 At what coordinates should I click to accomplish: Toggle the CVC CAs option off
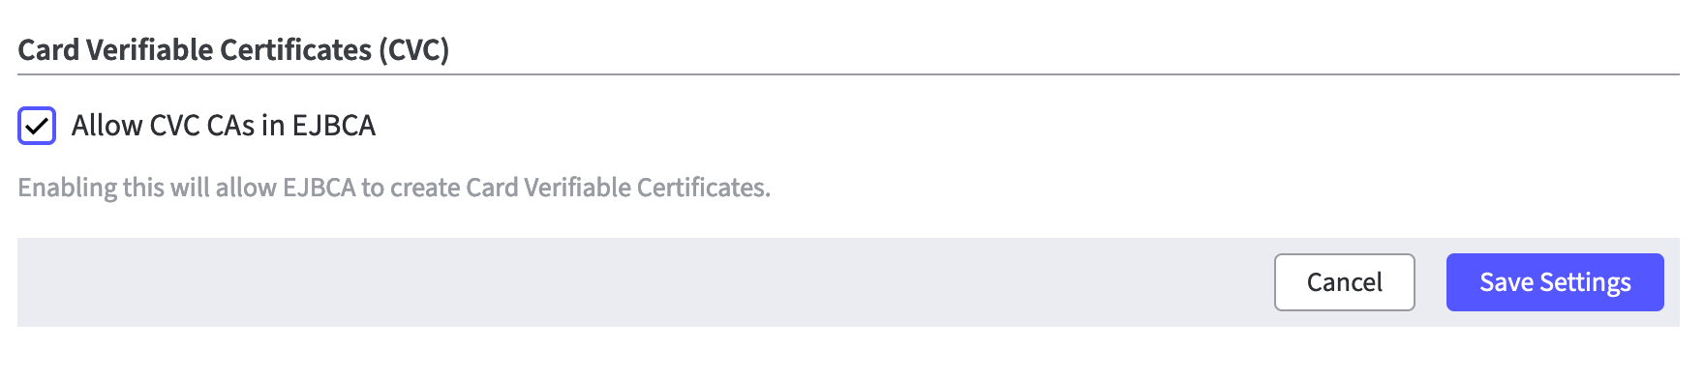tap(37, 126)
